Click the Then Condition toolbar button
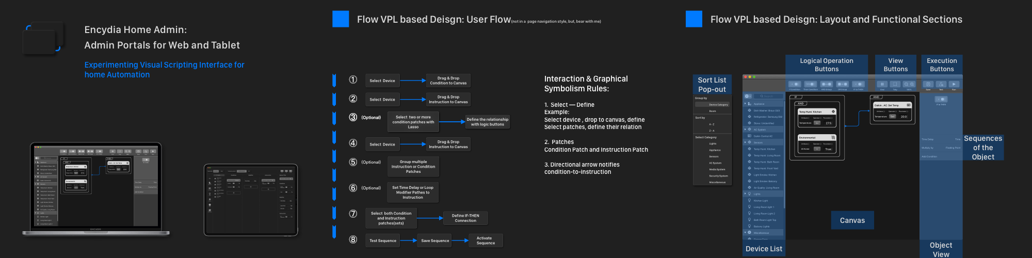 (x=810, y=84)
